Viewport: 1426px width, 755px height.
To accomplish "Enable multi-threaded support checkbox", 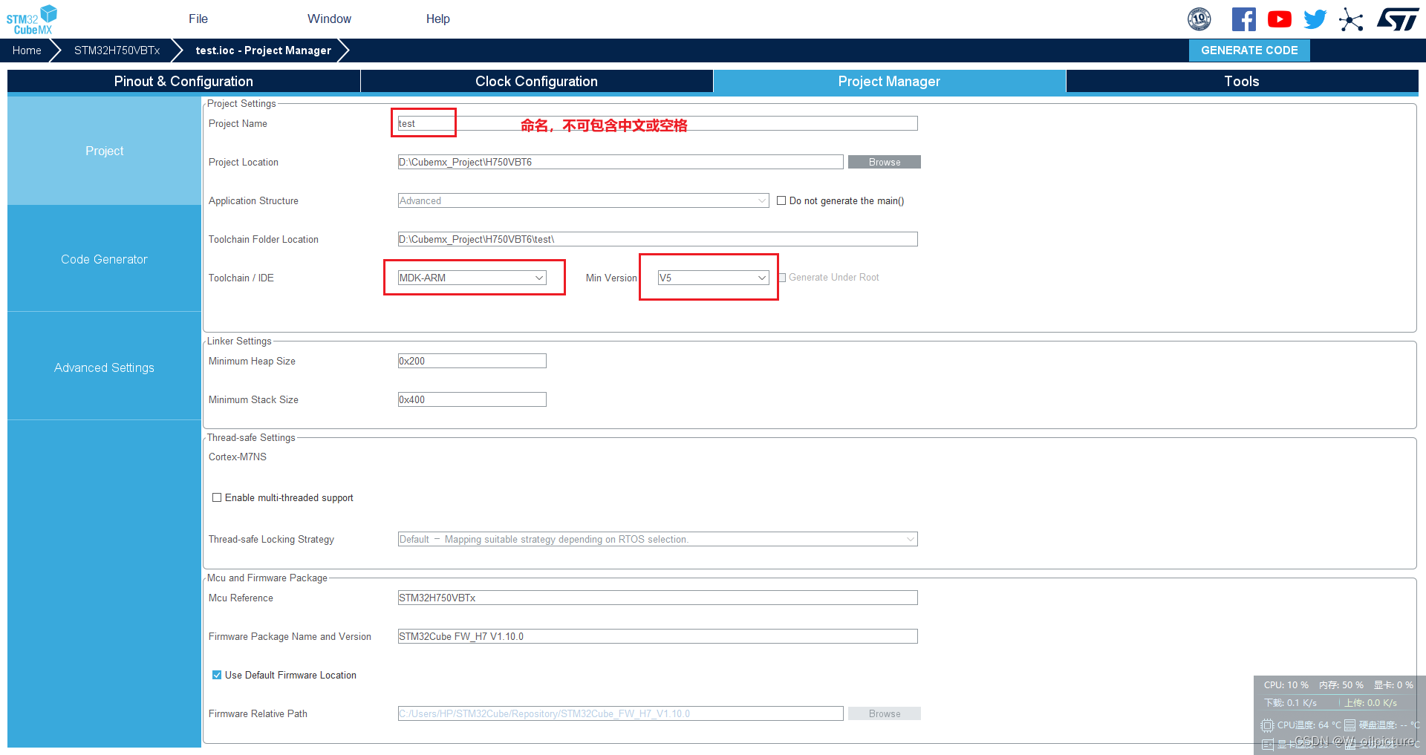I will 217,497.
